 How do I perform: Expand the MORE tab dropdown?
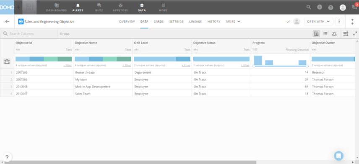[233, 21]
